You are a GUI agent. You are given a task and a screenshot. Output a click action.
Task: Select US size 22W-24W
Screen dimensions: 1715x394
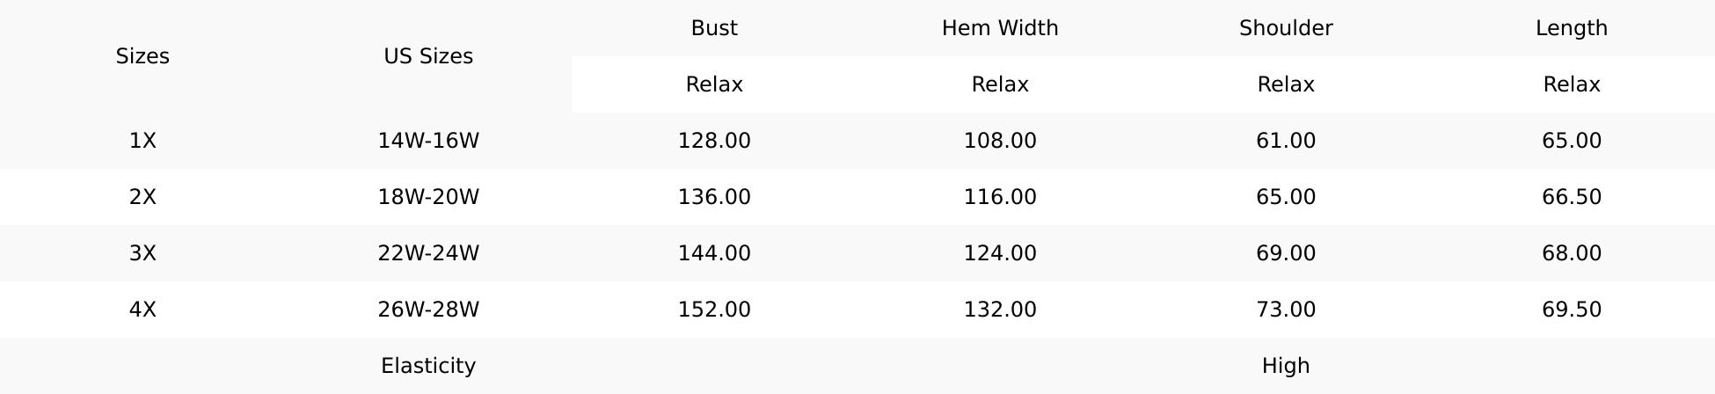[x=428, y=253]
